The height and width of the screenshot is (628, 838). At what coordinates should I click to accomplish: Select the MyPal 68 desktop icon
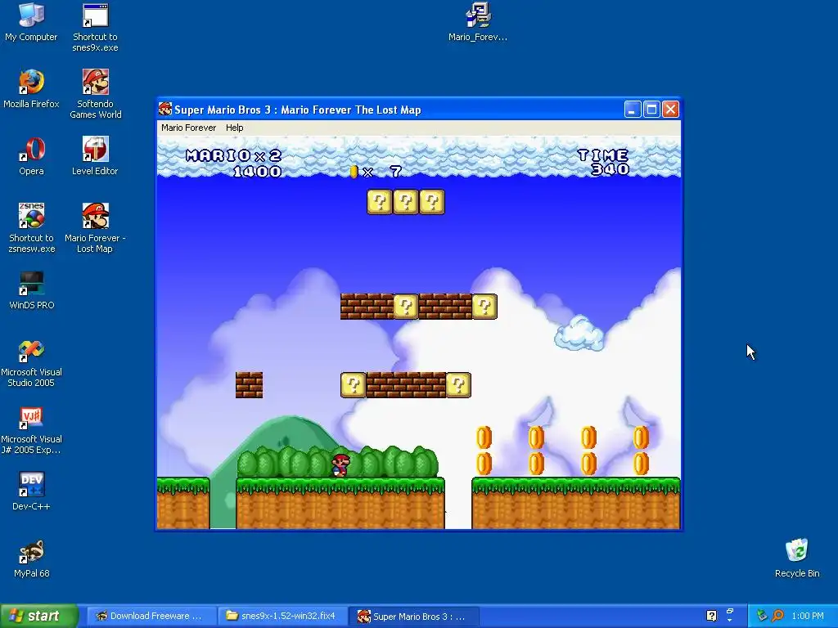[31, 558]
